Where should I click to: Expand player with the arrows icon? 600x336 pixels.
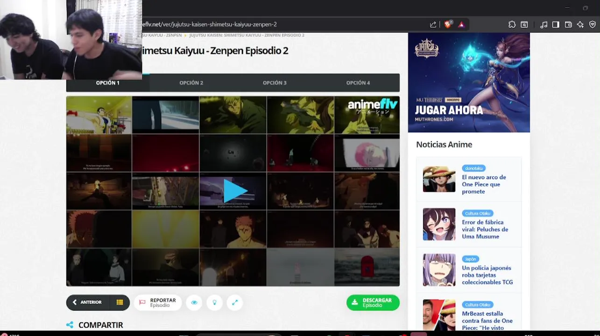click(x=235, y=302)
